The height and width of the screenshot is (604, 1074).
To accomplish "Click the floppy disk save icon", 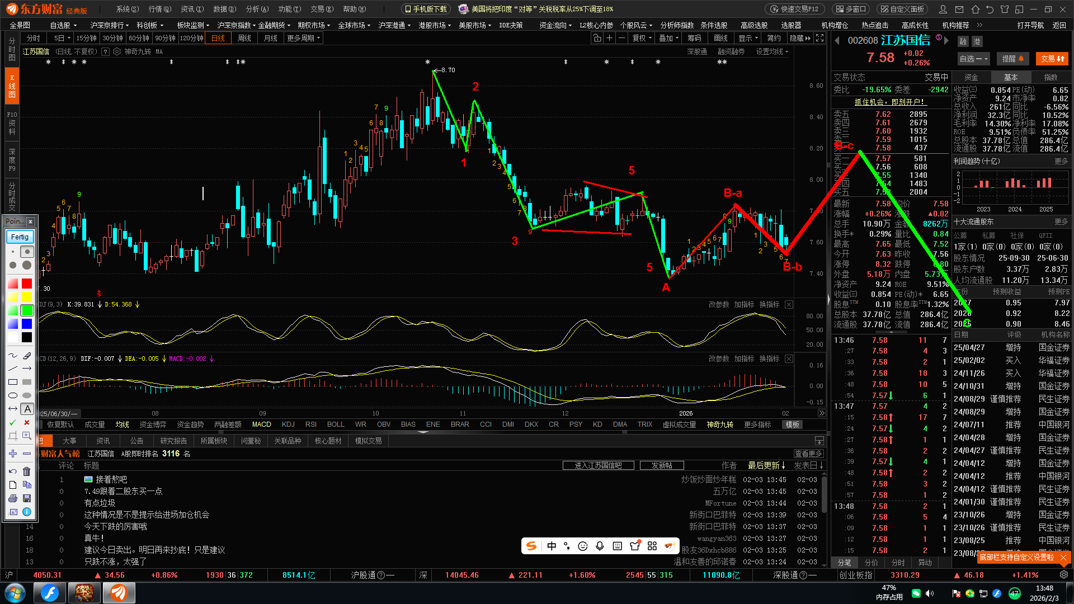I will (x=26, y=498).
